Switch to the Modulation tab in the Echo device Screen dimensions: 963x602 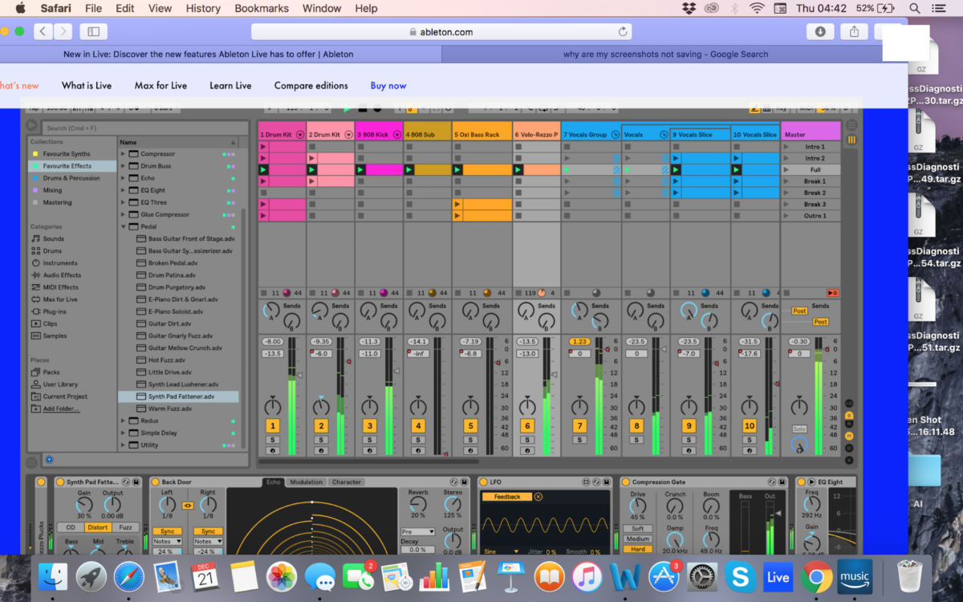tap(307, 482)
